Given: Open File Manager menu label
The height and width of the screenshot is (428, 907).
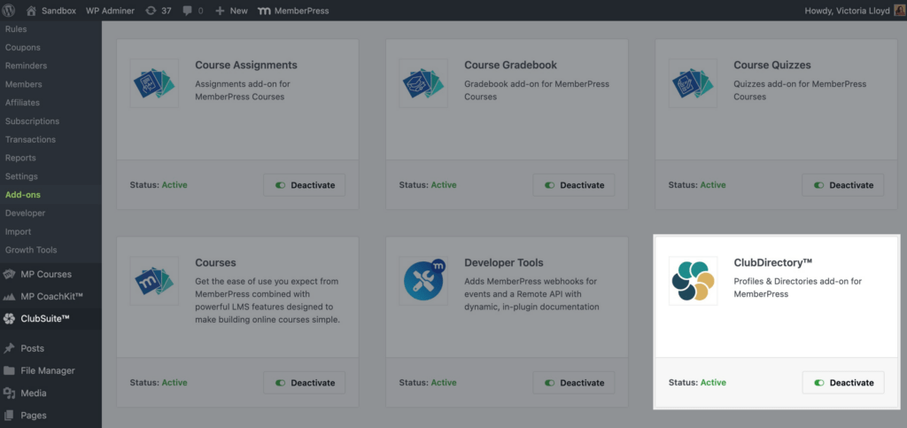Looking at the screenshot, I should click(48, 370).
